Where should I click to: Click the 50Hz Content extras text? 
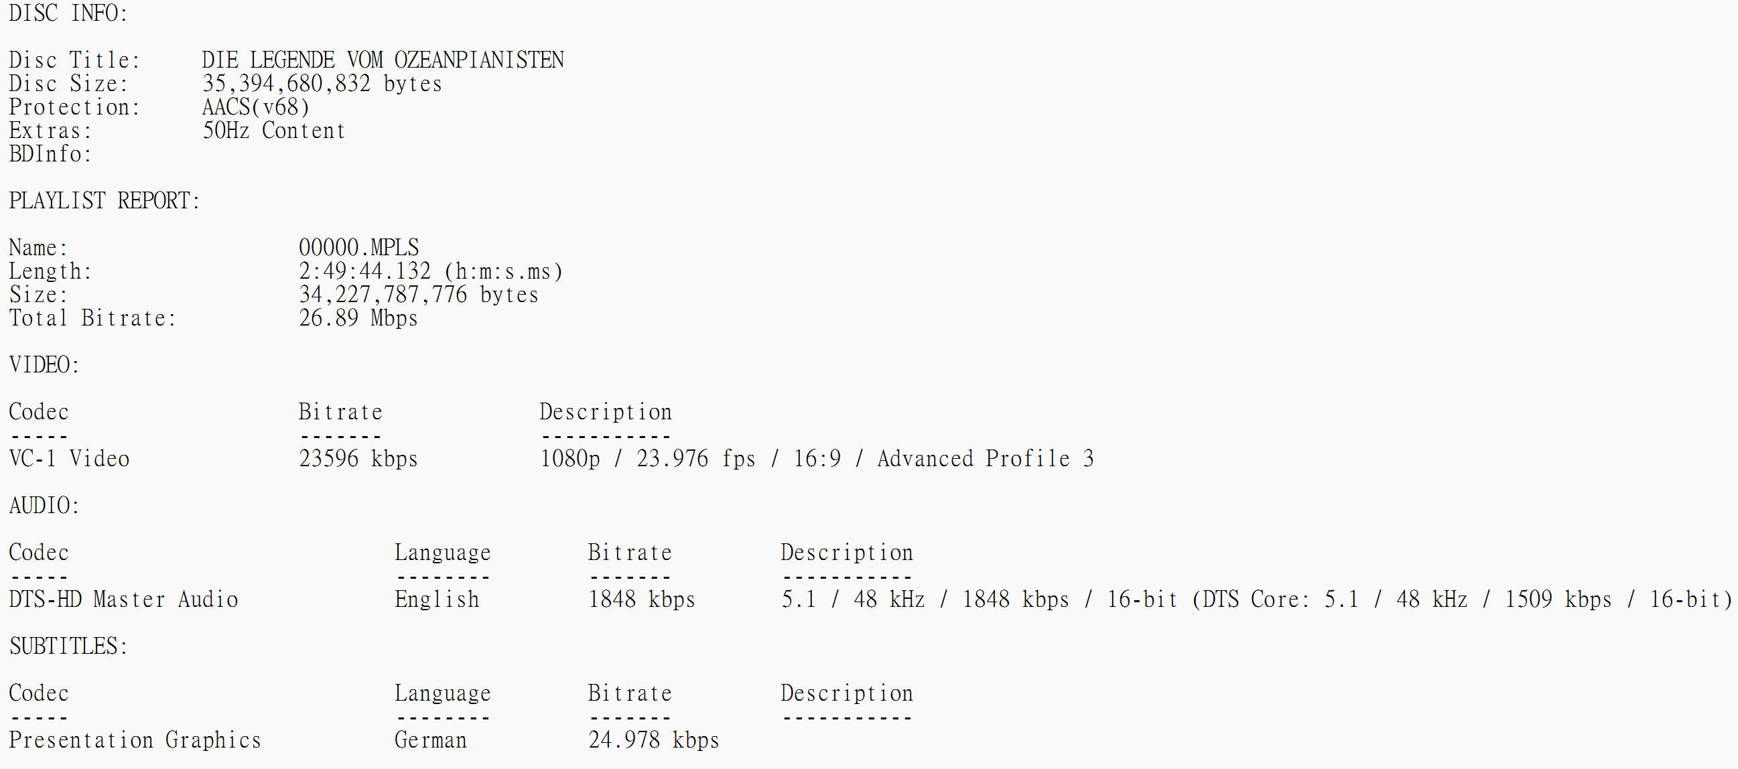tap(273, 130)
